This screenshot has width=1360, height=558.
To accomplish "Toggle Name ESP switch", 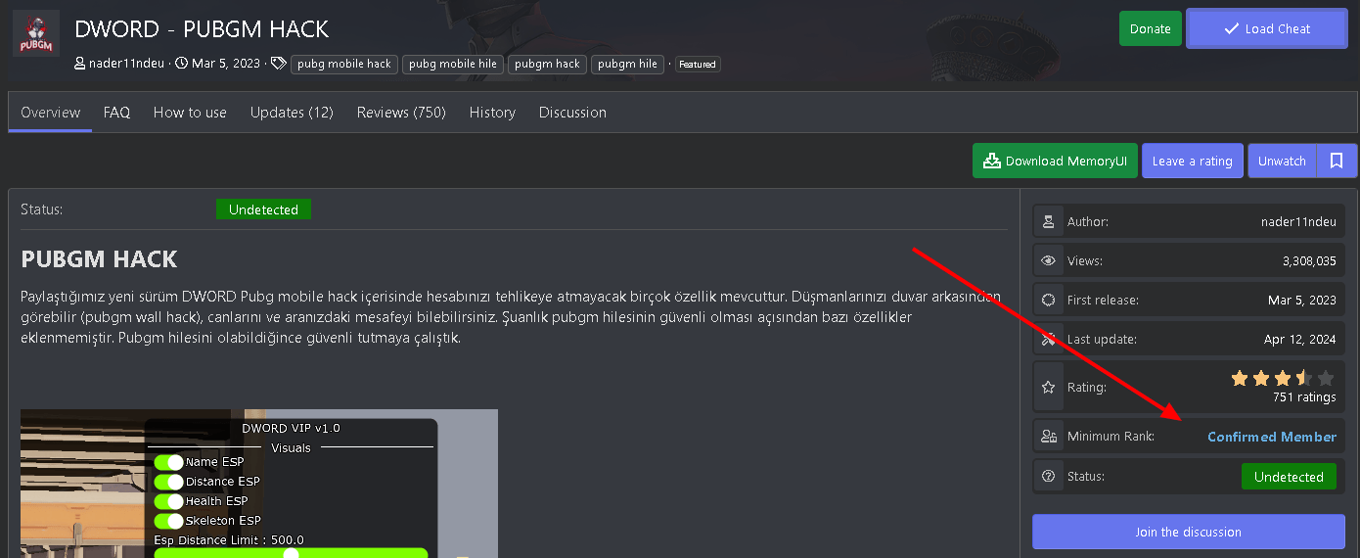I will (168, 461).
